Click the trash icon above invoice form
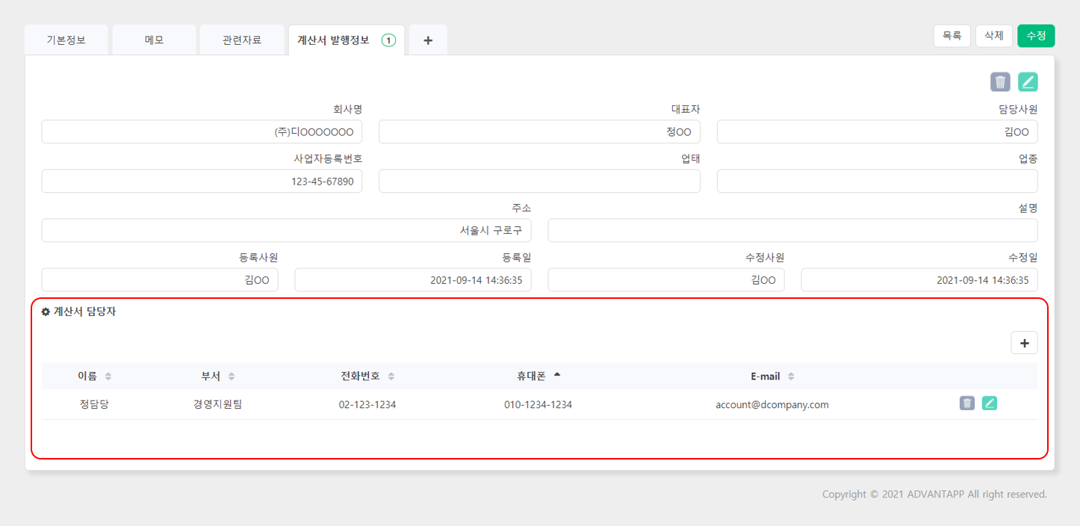The height and width of the screenshot is (526, 1080). pyautogui.click(x=1000, y=82)
